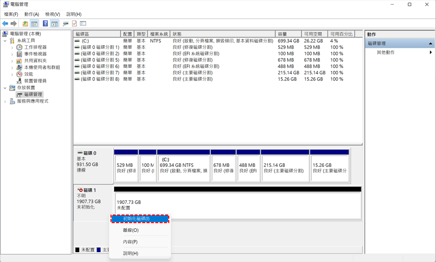This screenshot has width=436, height=262.
Task: Select 事件檢視器 in the tree
Action: click(35, 54)
